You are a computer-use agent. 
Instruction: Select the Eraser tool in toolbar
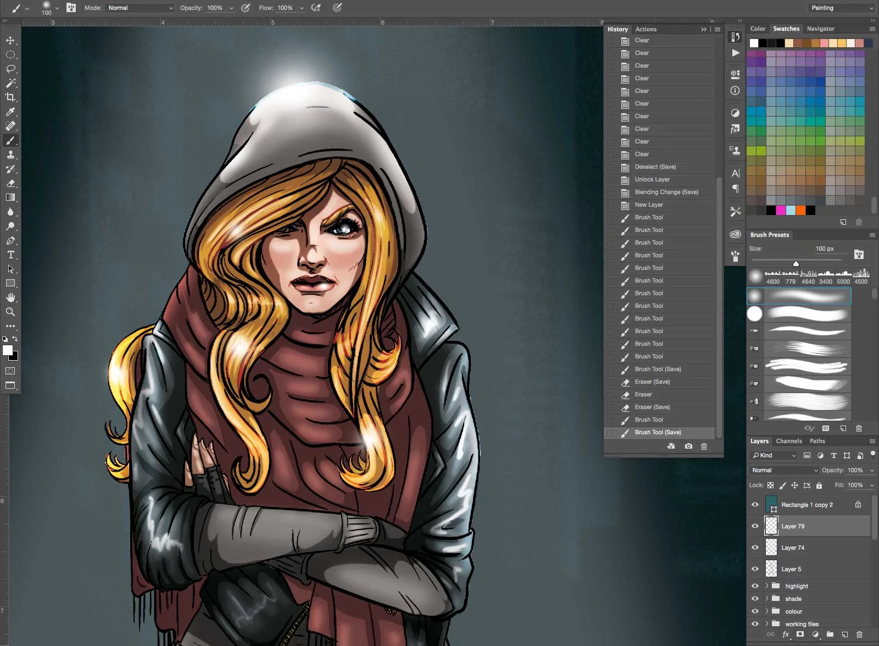tap(10, 183)
